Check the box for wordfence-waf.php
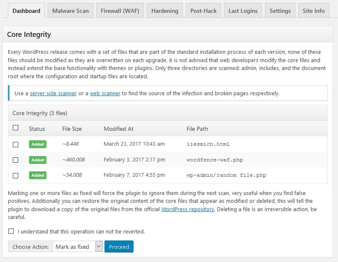 click(15, 160)
